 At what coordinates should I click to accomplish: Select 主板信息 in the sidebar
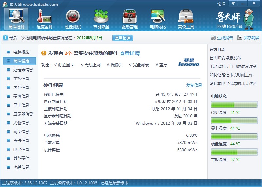pyautogui.click(x=20, y=78)
